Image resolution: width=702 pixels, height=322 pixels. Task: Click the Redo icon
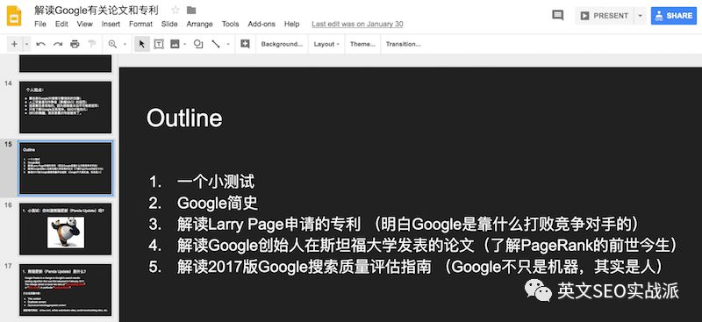58,44
